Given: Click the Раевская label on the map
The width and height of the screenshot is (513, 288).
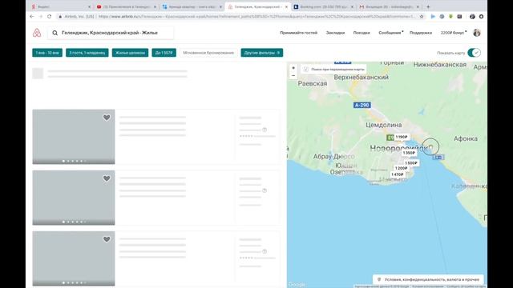Looking at the screenshot, I should 313,83.
